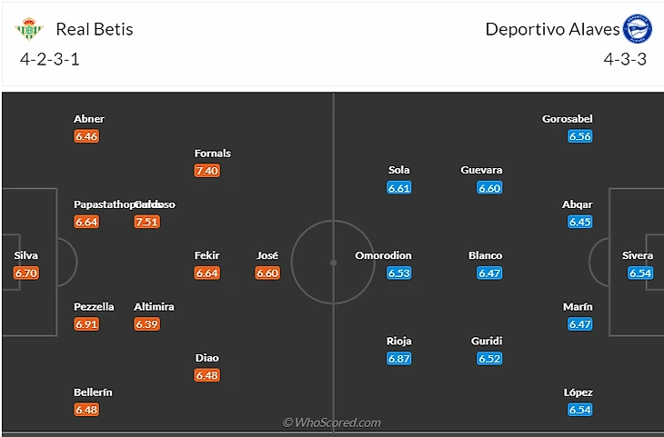The height and width of the screenshot is (437, 664).
Task: Click Diao's 6.48 rating badge
Action: 207,375
